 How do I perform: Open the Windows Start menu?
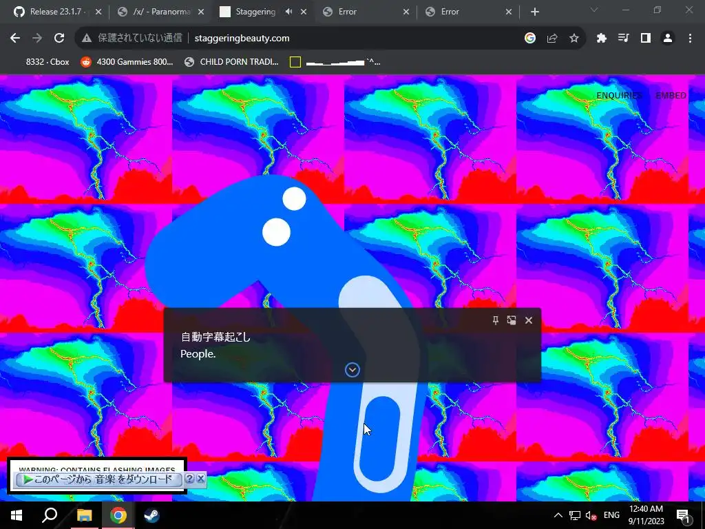pos(17,515)
